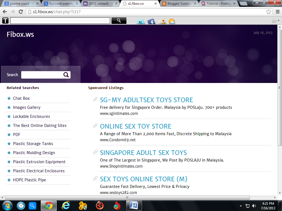This screenshot has height=211, width=282.
Task: Open Plastic Storage Tanks link
Action: 33,144
